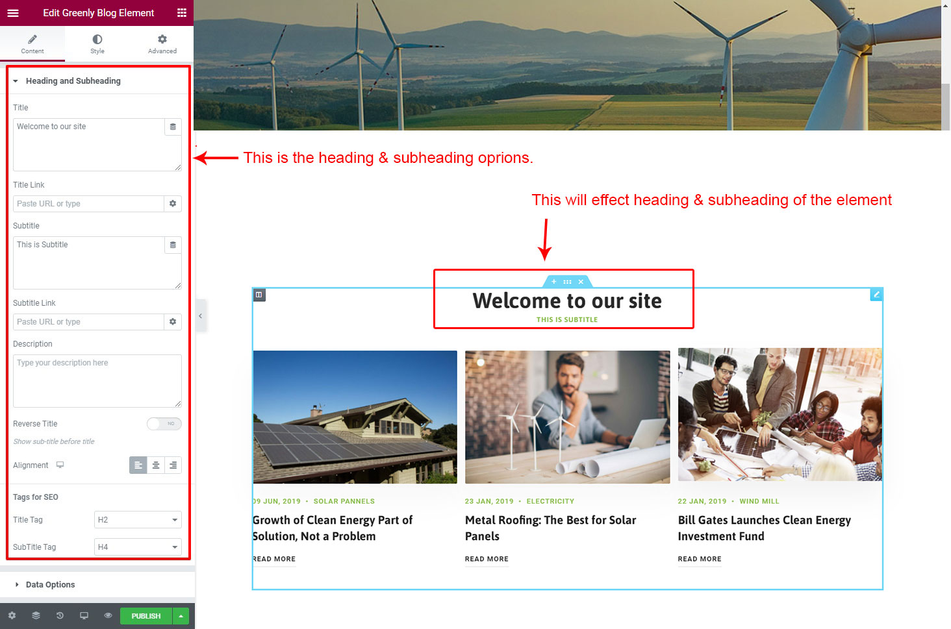The width and height of the screenshot is (951, 629).
Task: Open the Elementor hamburger menu
Action: coord(13,13)
